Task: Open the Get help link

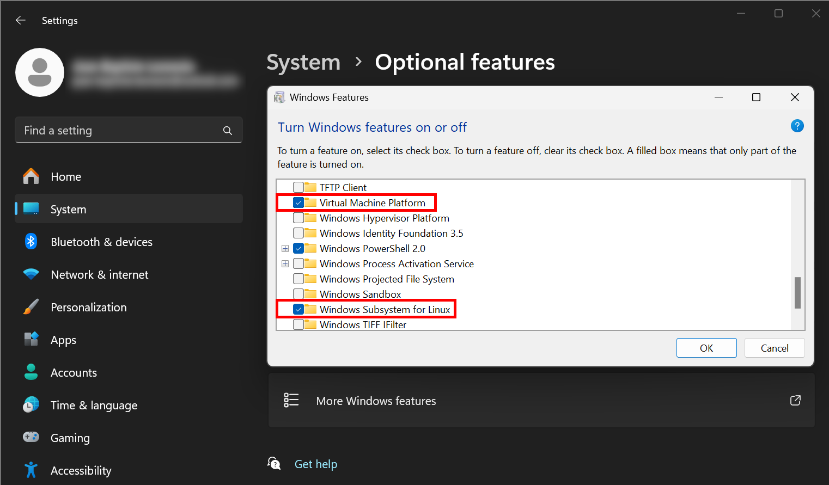Action: (316, 464)
